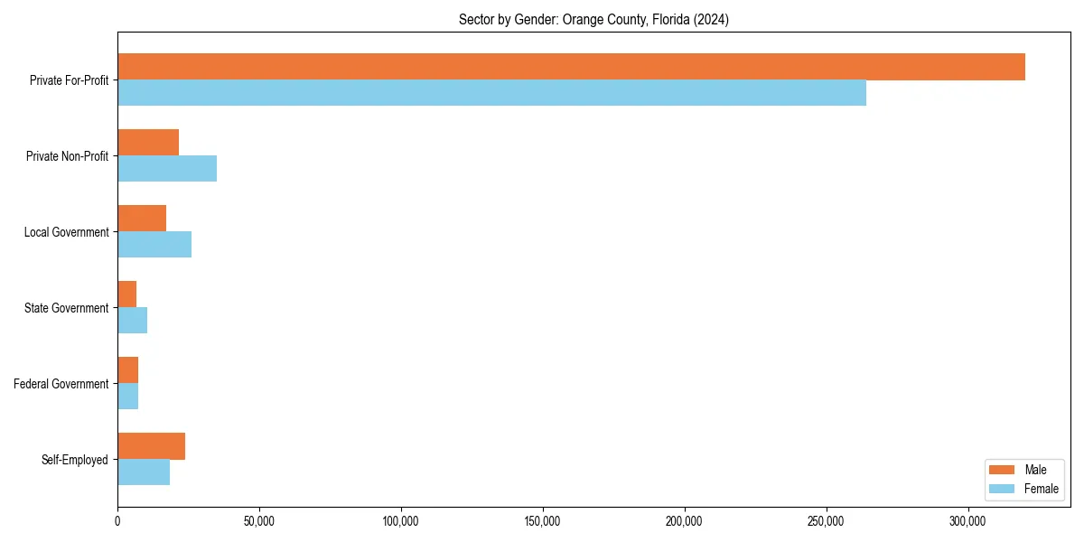1084x542 pixels.
Task: Select the Local Government female bar
Action: [154, 244]
